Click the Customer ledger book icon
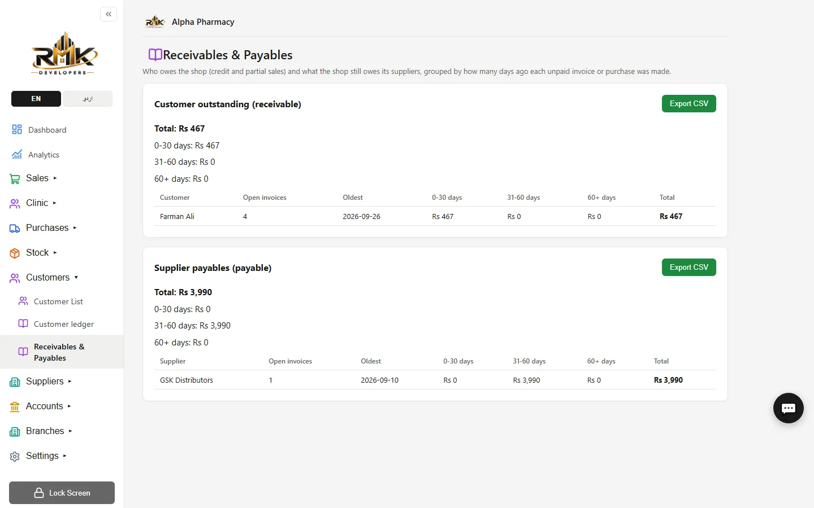The image size is (814, 508). click(23, 324)
